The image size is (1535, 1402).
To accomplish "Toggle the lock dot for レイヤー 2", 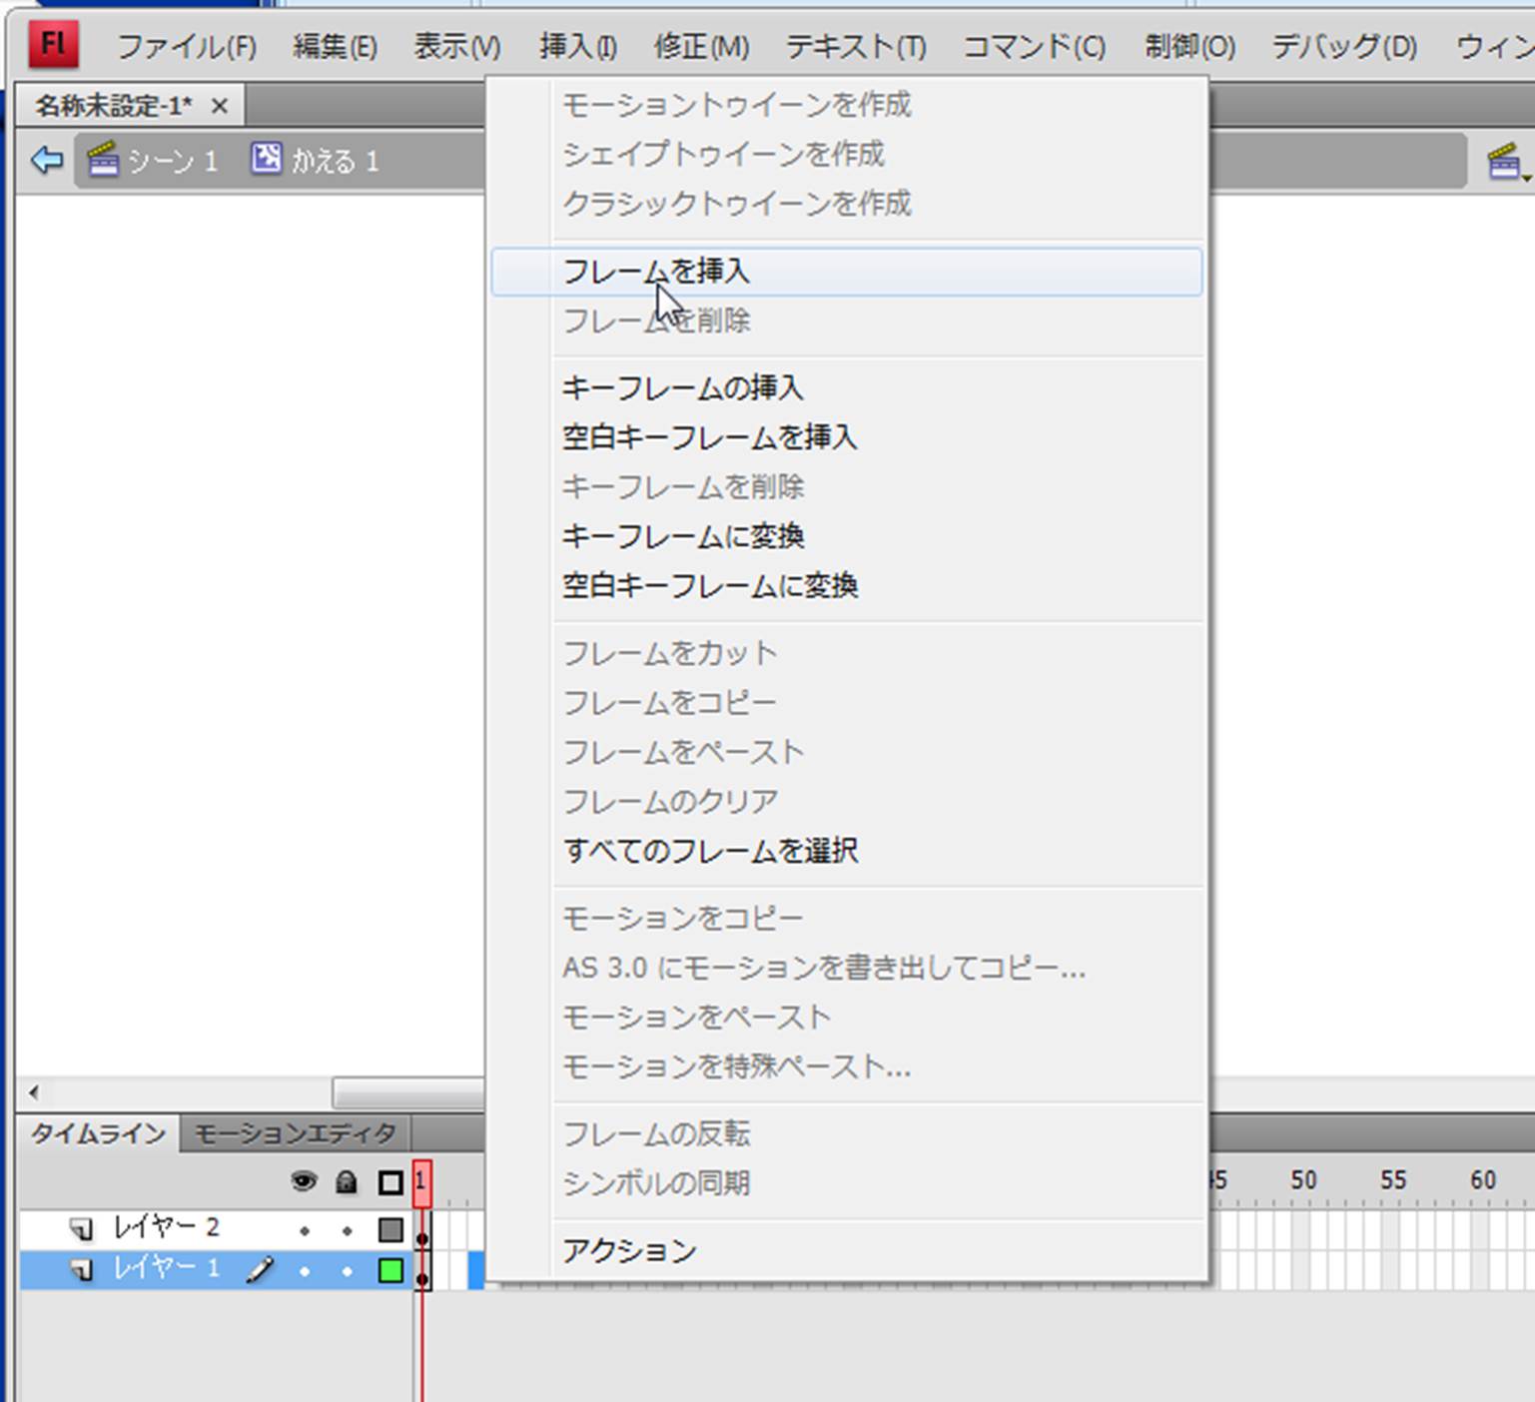I will pyautogui.click(x=347, y=1231).
